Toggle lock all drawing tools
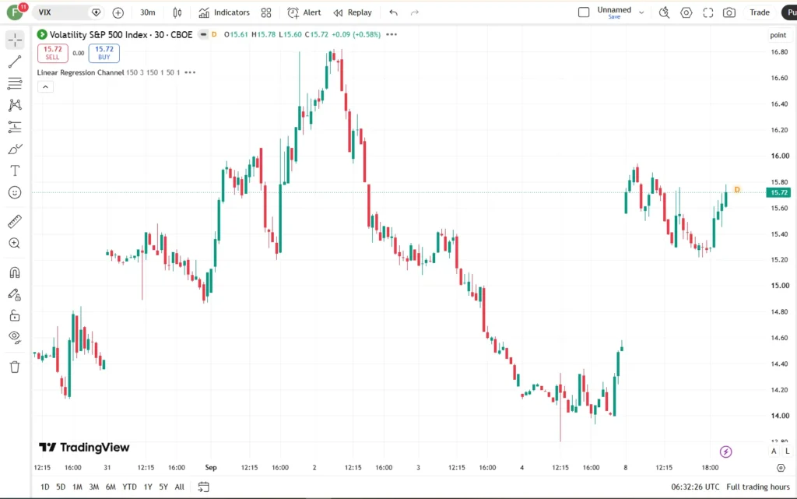The height and width of the screenshot is (499, 797). pos(15,315)
